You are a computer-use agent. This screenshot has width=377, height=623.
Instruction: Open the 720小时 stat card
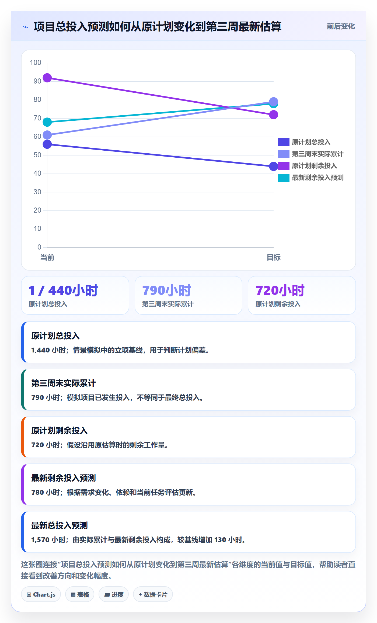(x=302, y=295)
